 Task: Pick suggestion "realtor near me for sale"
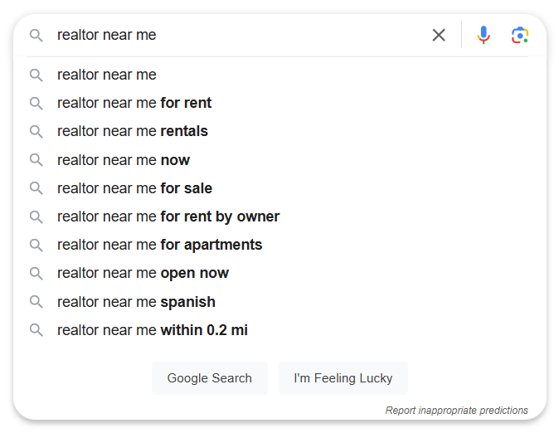point(279,188)
